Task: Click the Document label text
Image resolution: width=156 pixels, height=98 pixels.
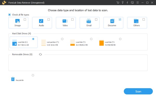Action: point(112,25)
